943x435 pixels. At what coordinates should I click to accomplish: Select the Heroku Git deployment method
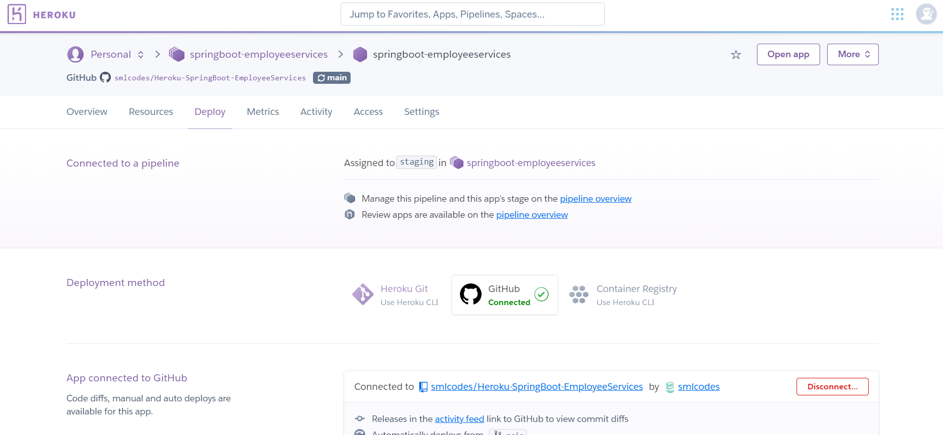click(396, 295)
